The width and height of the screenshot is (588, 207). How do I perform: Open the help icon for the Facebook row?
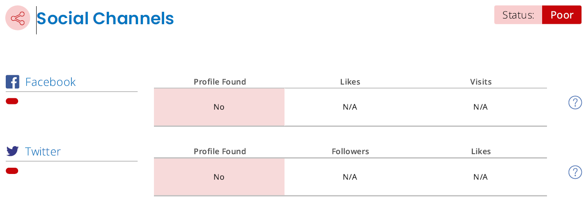point(575,103)
